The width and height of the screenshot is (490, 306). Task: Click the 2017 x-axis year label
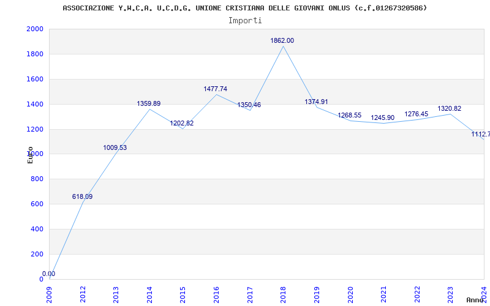(x=250, y=294)
